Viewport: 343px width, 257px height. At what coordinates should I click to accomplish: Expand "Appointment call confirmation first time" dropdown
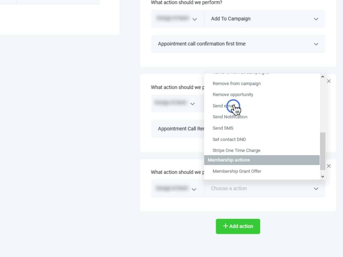click(238, 44)
